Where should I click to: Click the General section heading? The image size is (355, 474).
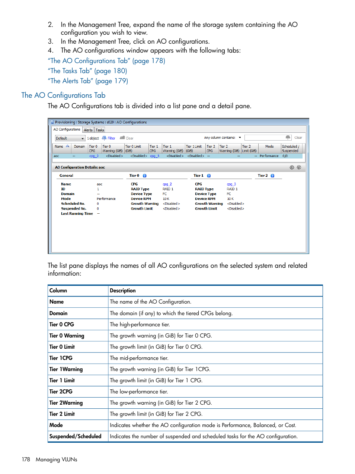pyautogui.click(x=66, y=176)
